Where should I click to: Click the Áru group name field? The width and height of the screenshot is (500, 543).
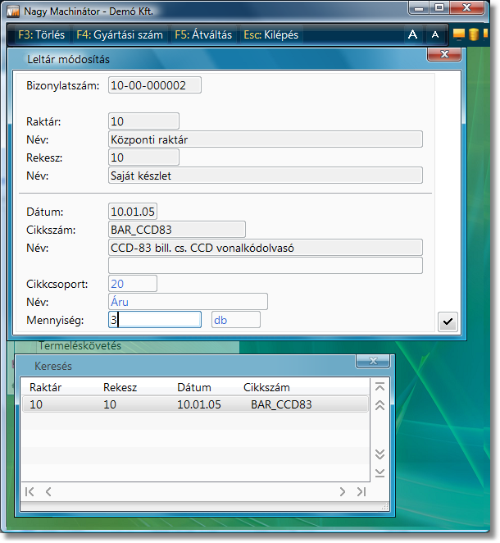pos(188,302)
